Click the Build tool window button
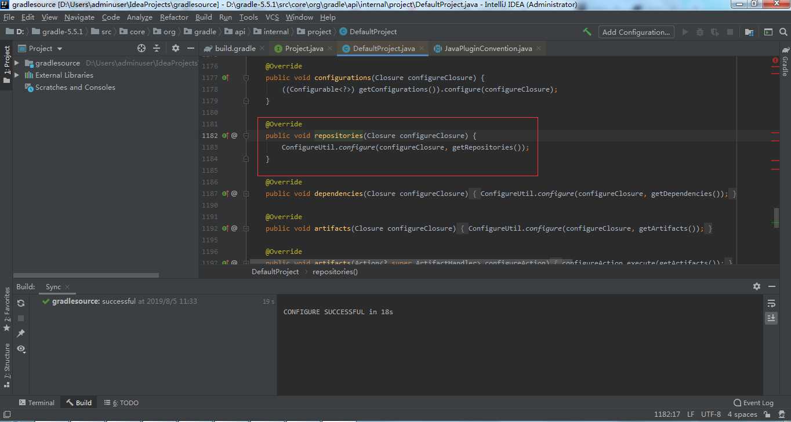The height and width of the screenshot is (422, 791). (79, 402)
